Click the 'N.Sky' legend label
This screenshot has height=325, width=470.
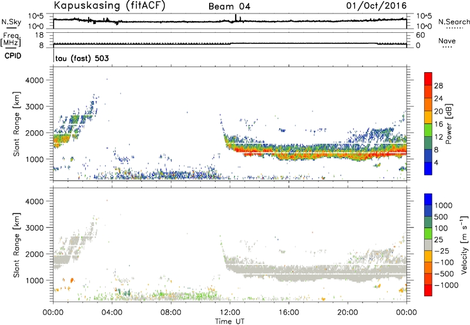pos(11,22)
